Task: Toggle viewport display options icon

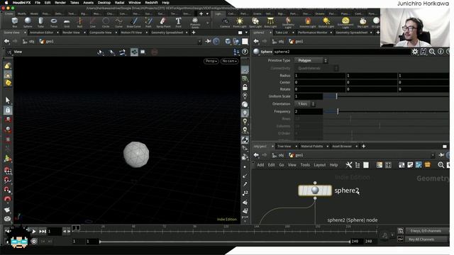Action: click(x=245, y=70)
